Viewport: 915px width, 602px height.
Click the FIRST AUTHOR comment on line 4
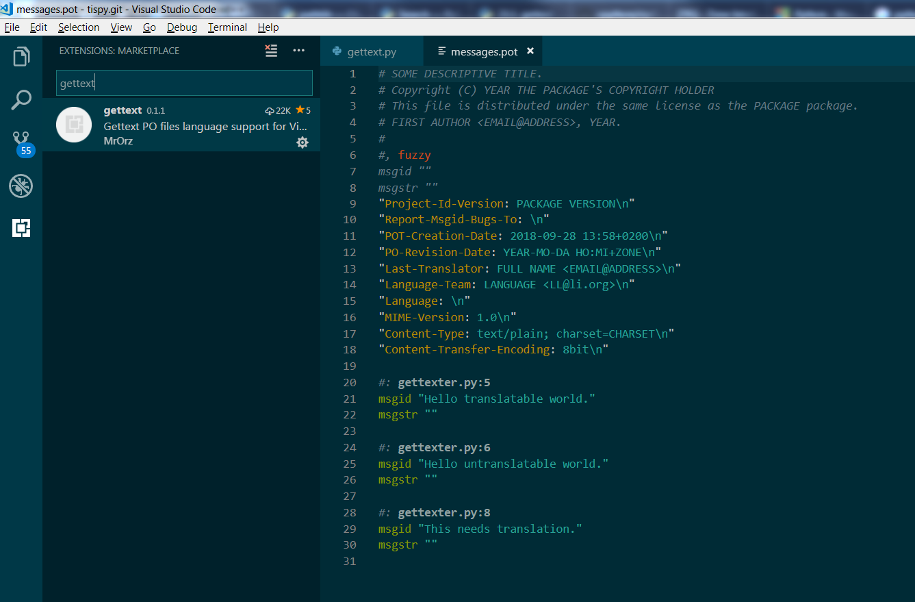point(500,123)
